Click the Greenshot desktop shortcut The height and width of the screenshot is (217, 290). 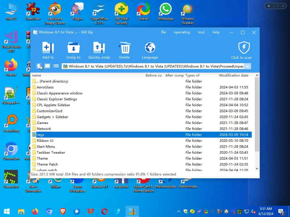point(11,179)
